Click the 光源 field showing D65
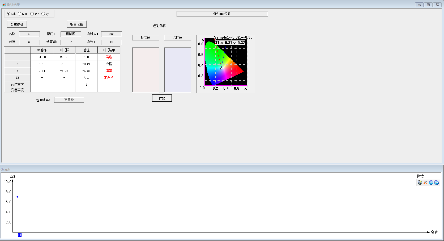The height and width of the screenshot is (241, 444). pos(29,42)
